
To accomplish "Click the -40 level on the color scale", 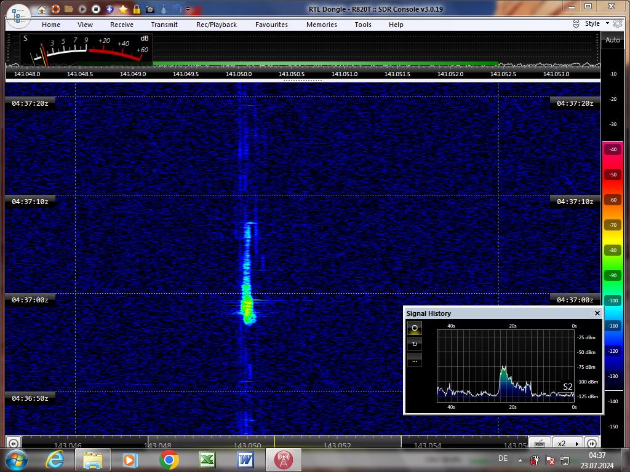I will click(x=612, y=149).
